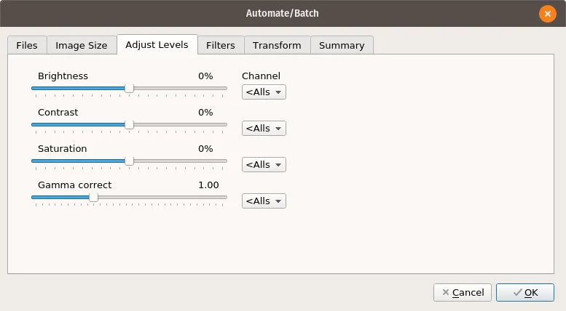Click the Saturation slider handle

click(x=129, y=161)
